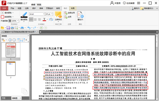The height and width of the screenshot is (101, 159).
Task: Switch to the 保护 ribbon tab
Action: (34, 8)
